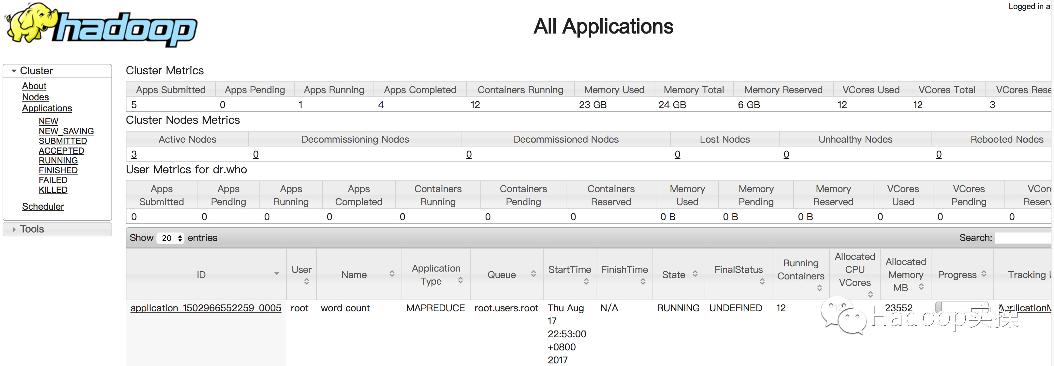The image size is (1054, 366).
Task: Open the Decommissioned Nodes count link
Action: pyautogui.click(x=469, y=154)
